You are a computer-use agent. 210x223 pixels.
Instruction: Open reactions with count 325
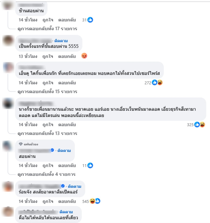[196, 125]
